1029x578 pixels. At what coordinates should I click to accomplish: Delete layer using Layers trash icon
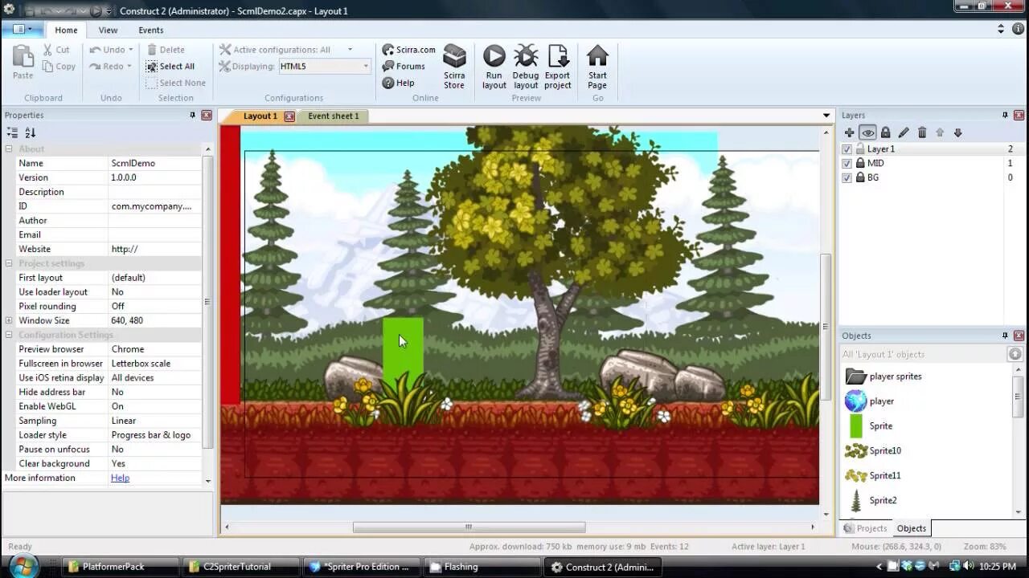[922, 132]
